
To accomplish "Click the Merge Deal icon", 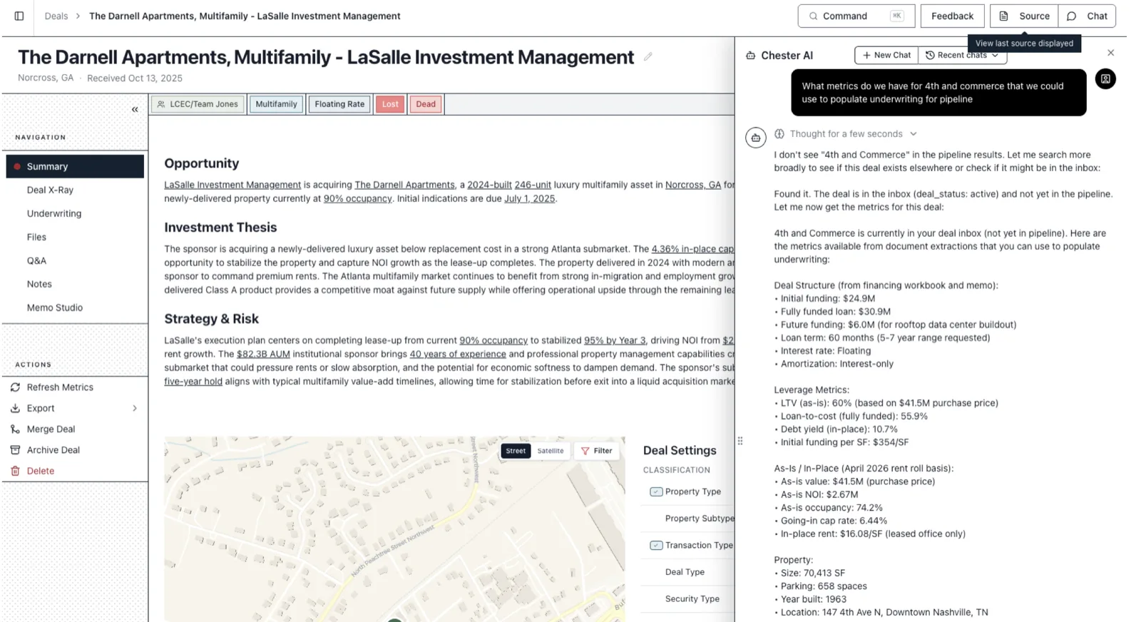I will (x=15, y=429).
